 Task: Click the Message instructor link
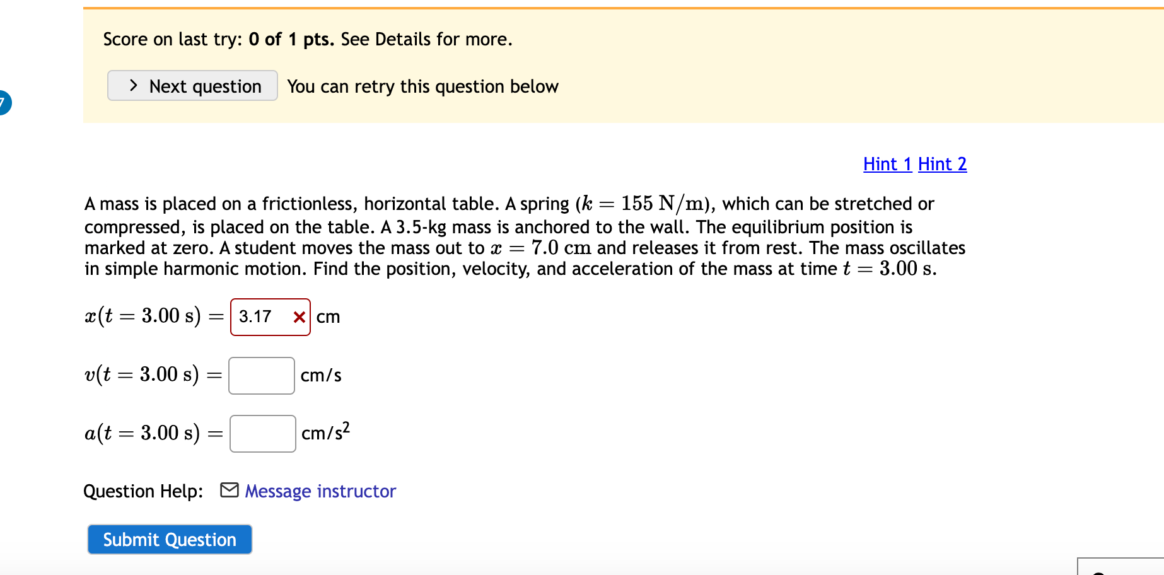pyautogui.click(x=320, y=491)
